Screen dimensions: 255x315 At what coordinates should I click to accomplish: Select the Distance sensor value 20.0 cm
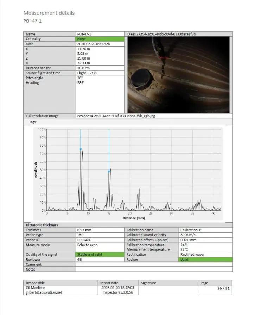(83, 68)
